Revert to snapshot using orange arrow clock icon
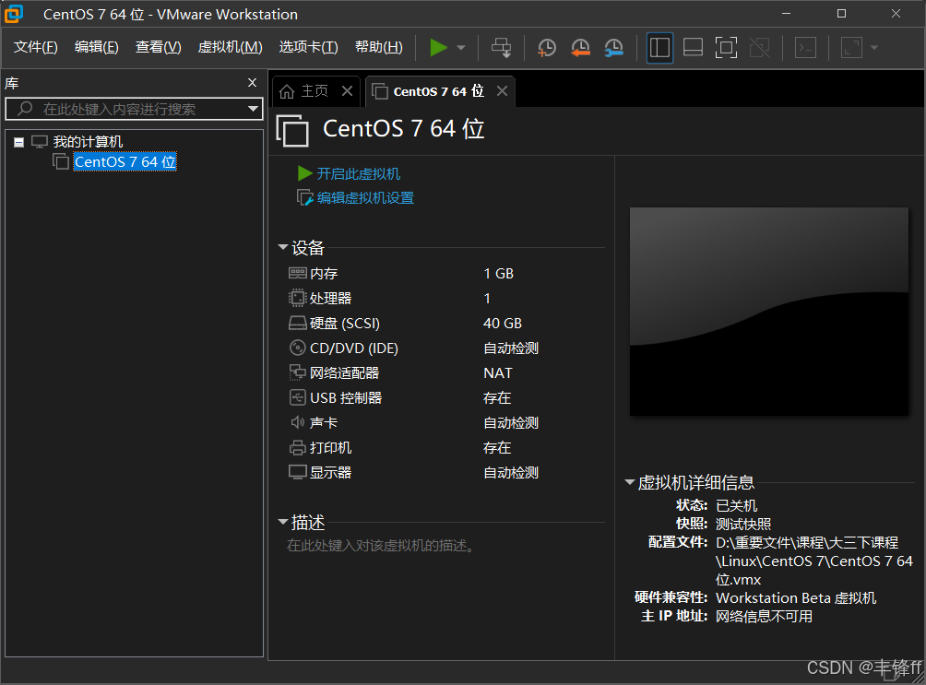This screenshot has height=685, width=926. (x=580, y=47)
